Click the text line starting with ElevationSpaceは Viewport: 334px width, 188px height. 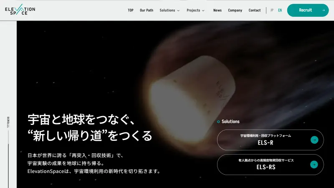tap(94, 171)
